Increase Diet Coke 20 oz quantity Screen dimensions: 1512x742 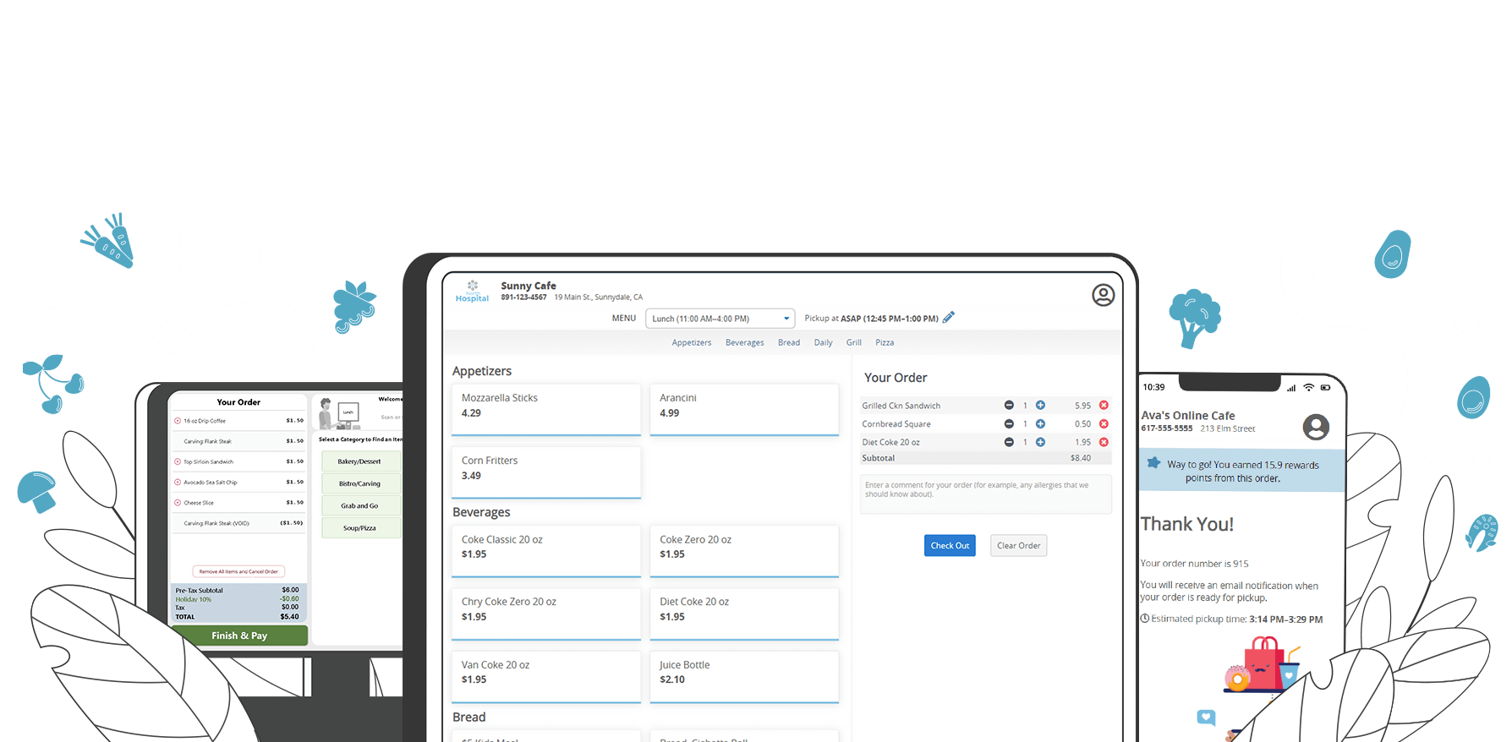(1040, 442)
